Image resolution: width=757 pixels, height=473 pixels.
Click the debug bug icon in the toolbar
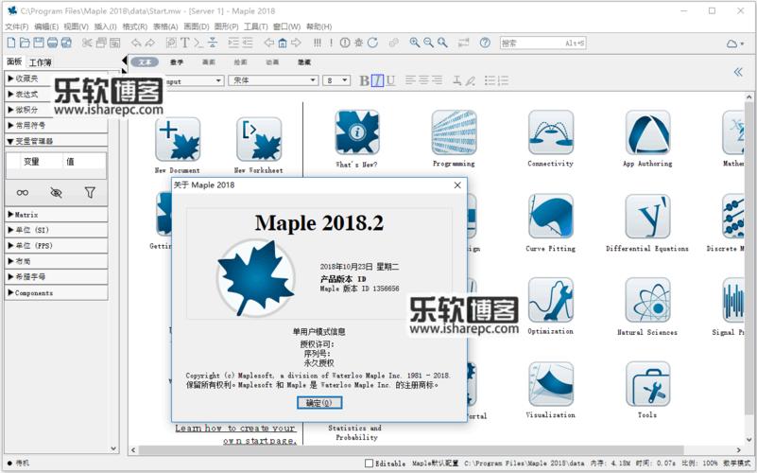(x=359, y=43)
